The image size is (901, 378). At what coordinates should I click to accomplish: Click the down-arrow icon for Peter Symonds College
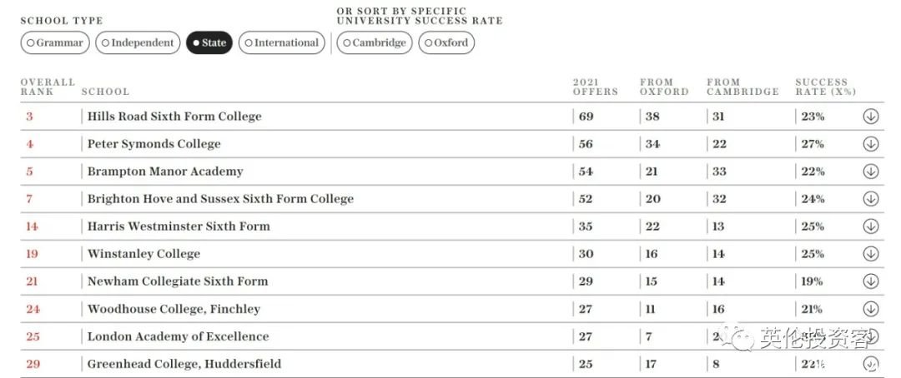(870, 144)
